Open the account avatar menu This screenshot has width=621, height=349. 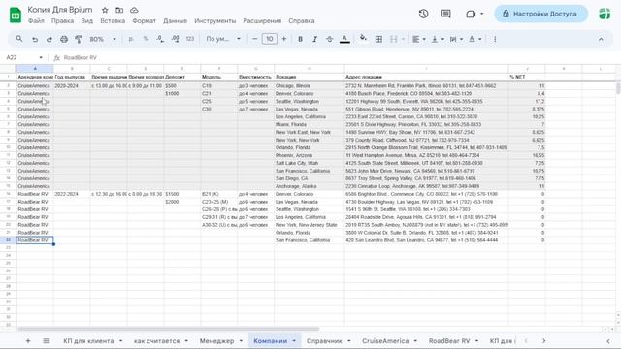tap(605, 14)
